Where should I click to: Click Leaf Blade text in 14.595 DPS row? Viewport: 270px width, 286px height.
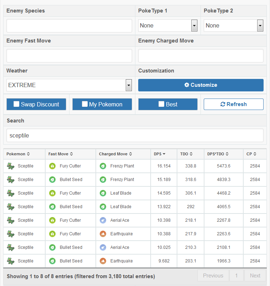pyautogui.click(x=121, y=193)
